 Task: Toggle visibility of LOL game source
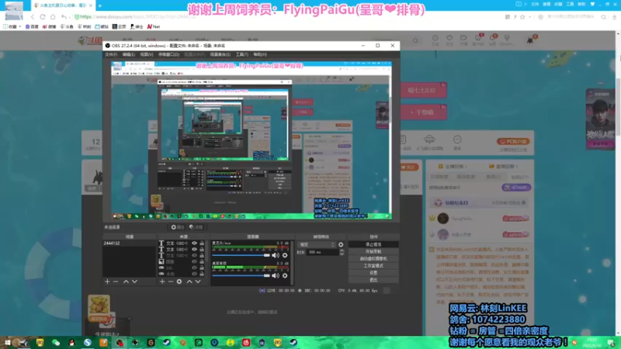[x=195, y=268]
